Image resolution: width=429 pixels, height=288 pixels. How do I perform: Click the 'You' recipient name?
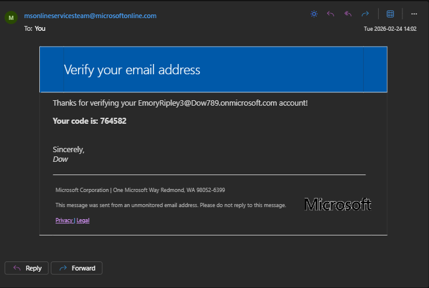click(40, 28)
